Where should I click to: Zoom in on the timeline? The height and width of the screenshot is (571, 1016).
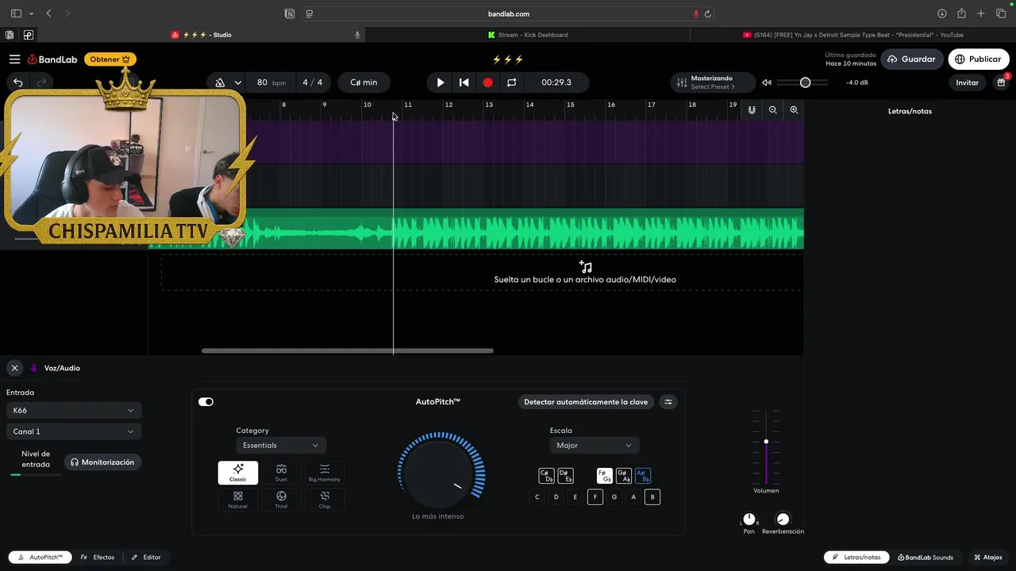(794, 110)
